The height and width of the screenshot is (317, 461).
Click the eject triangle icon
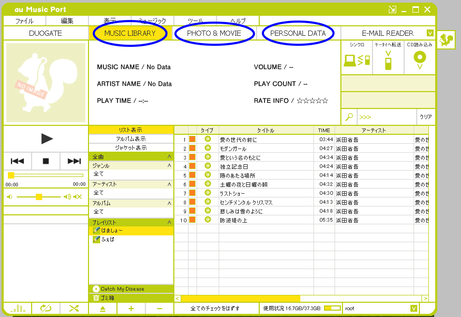pyautogui.click(x=103, y=309)
